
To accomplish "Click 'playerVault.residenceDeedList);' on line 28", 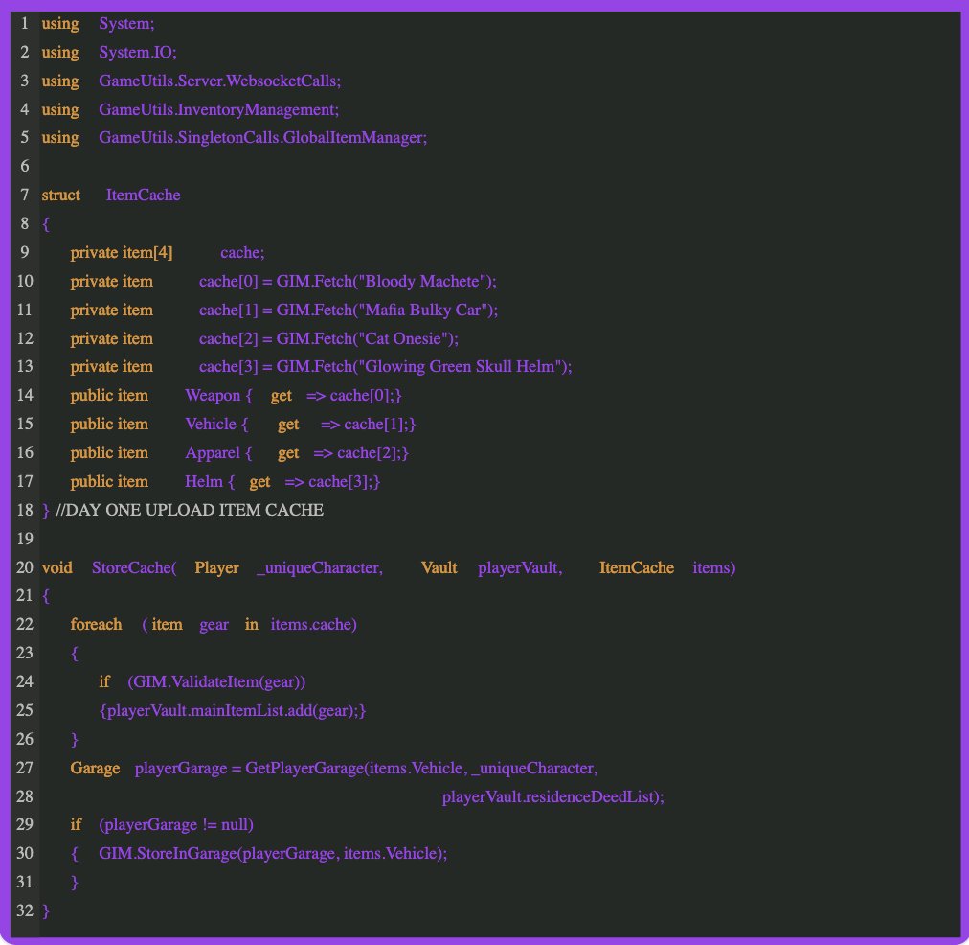I will (553, 796).
